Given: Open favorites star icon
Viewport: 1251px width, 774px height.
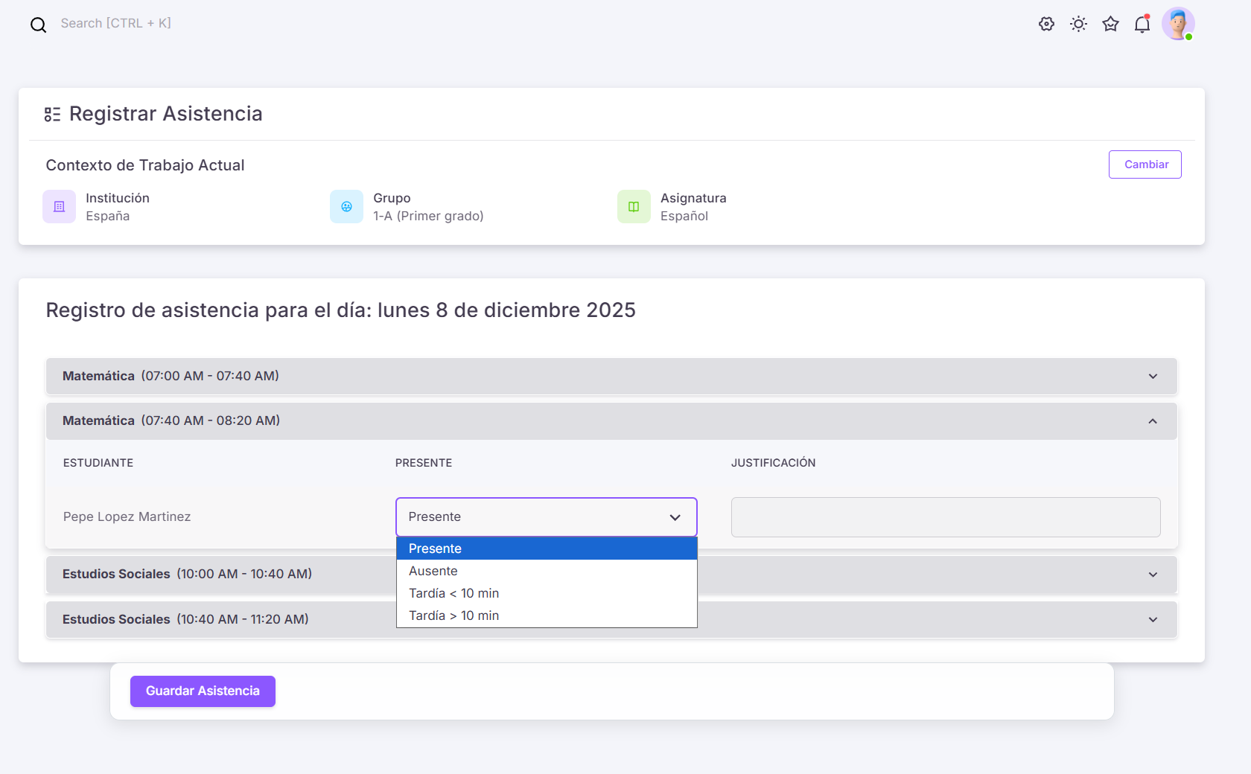Looking at the screenshot, I should (1110, 24).
